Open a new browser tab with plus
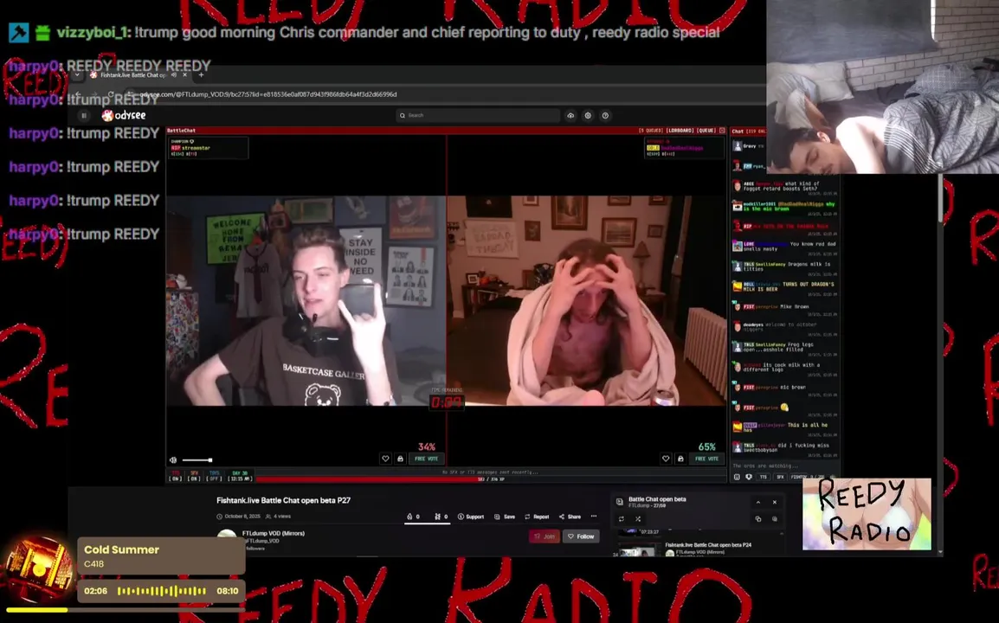 point(201,75)
